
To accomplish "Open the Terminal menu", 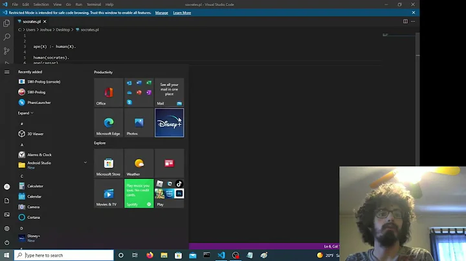I will pos(94,5).
